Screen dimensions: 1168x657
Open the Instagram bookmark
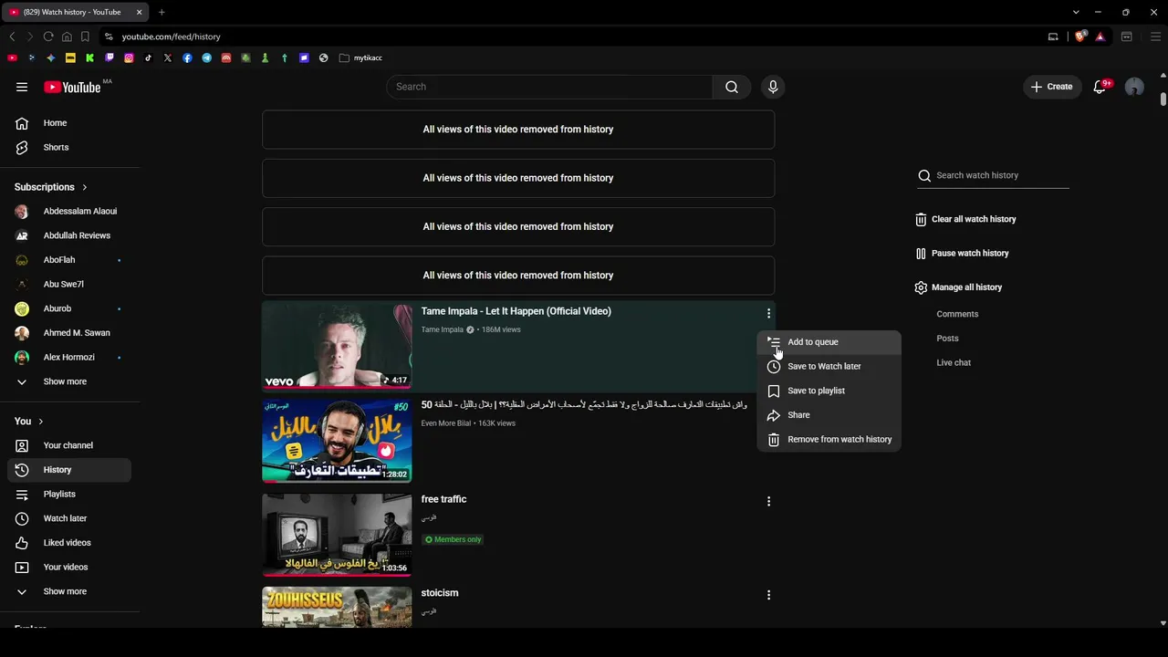(x=129, y=57)
